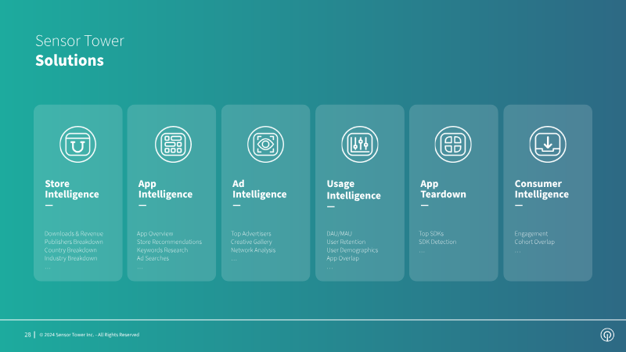The width and height of the screenshot is (626, 352).
Task: Select the Ad Intelligence heading
Action: [x=260, y=189]
